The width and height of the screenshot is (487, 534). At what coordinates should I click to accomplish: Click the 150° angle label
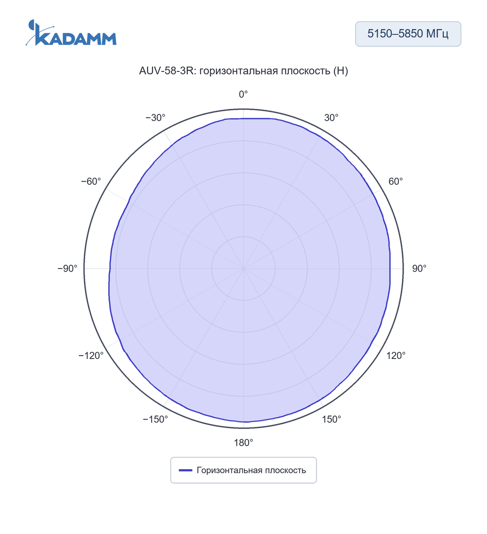331,419
